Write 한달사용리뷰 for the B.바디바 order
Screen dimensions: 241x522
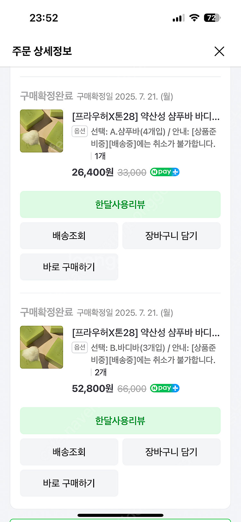click(x=120, y=421)
